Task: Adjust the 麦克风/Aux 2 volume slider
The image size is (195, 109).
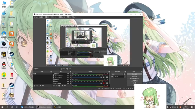Action: pyautogui.click(x=87, y=83)
